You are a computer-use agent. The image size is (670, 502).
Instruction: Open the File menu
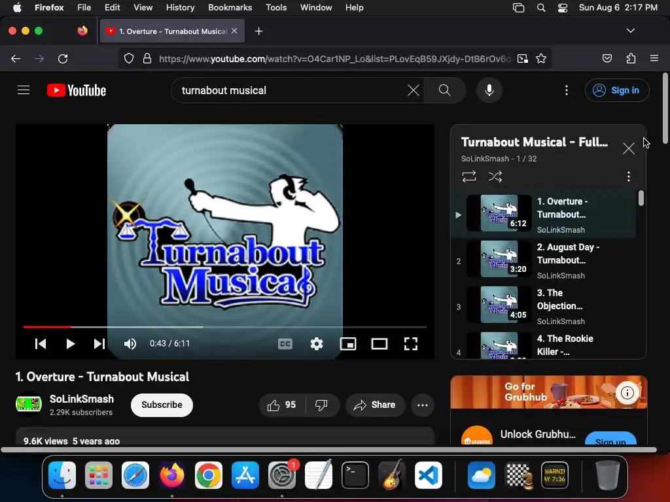tap(84, 7)
